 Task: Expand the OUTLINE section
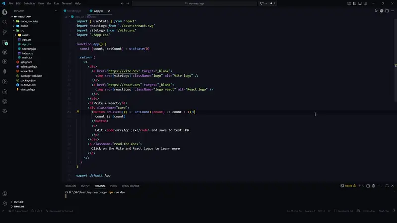[19, 202]
